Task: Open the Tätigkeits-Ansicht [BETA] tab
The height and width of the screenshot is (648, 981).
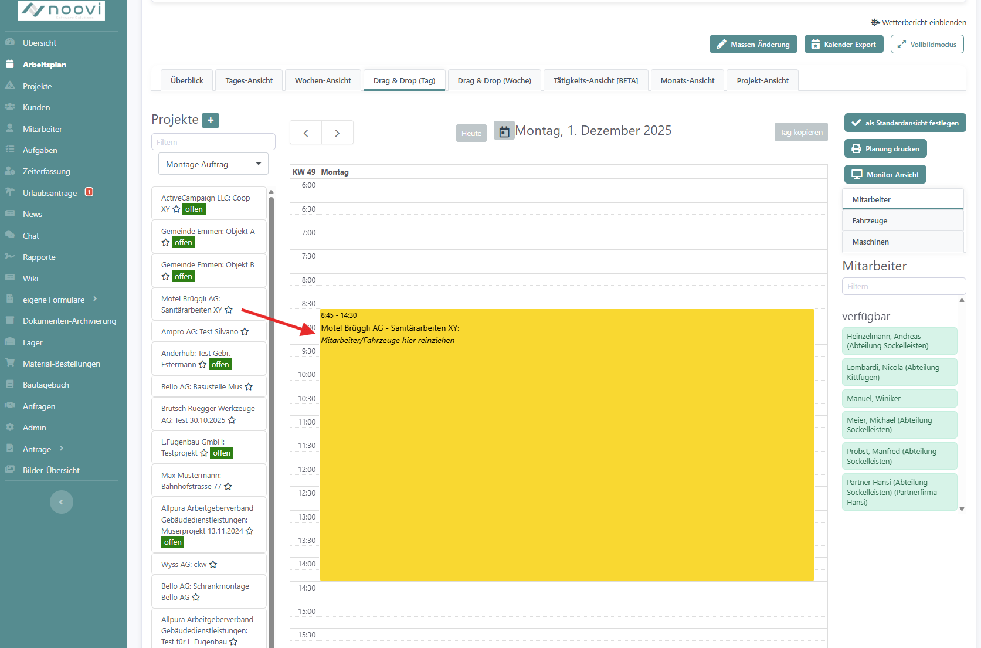Action: tap(596, 80)
